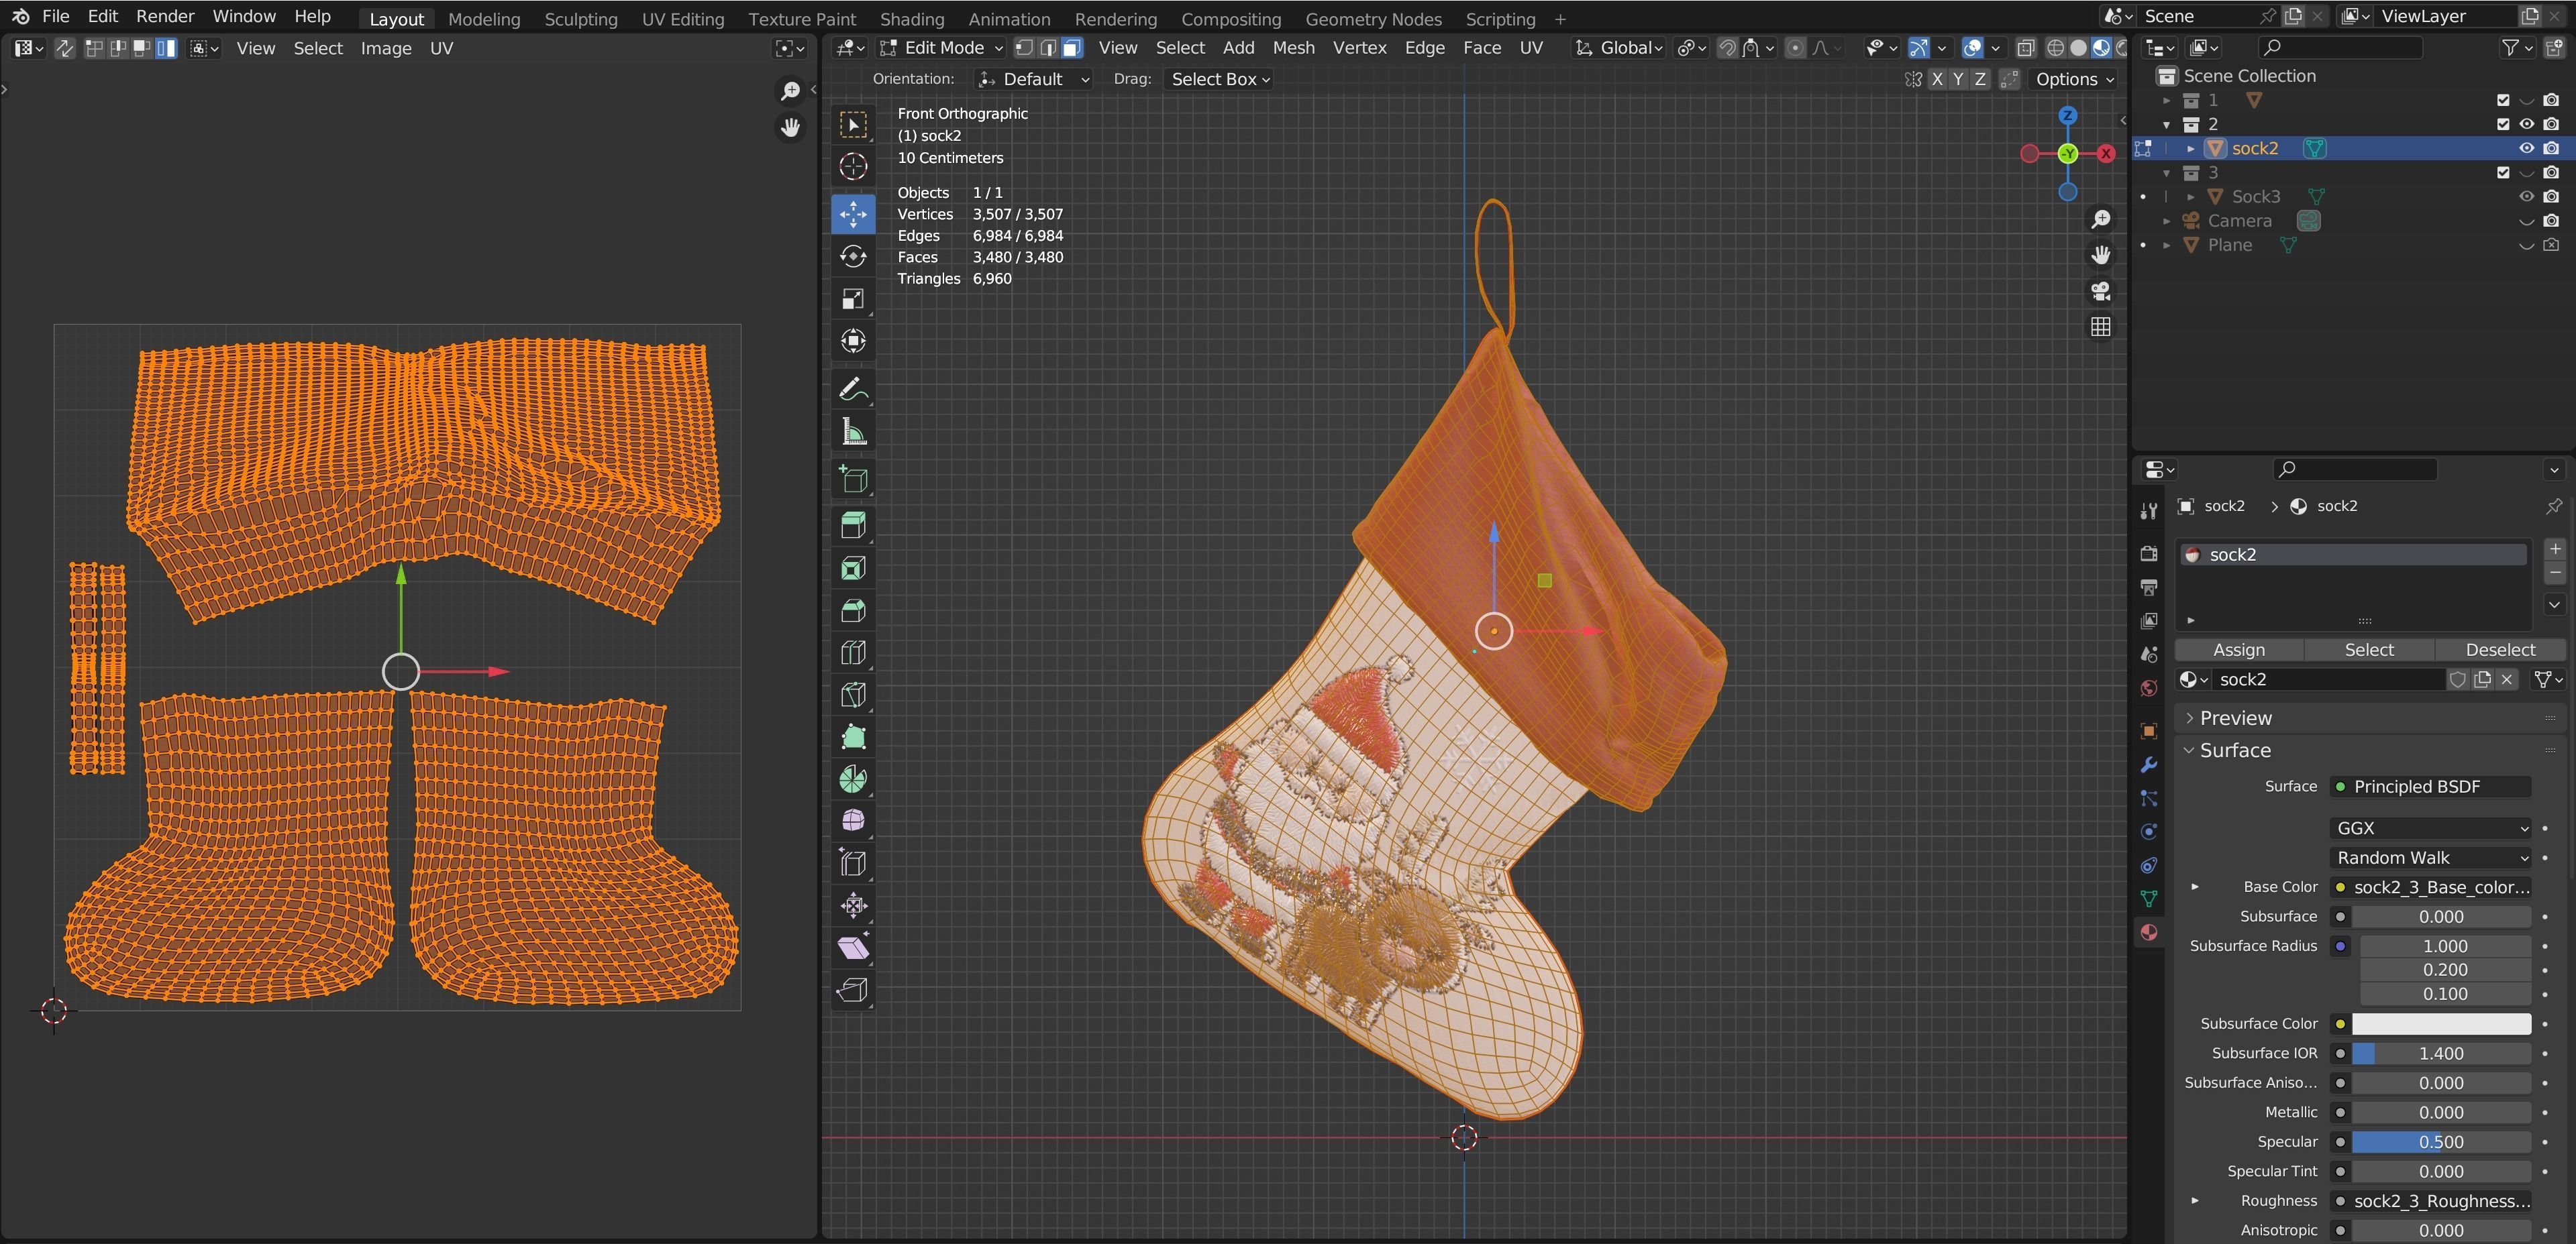The image size is (2576, 1244).
Task: Click the Specular value slider
Action: 2441,1142
